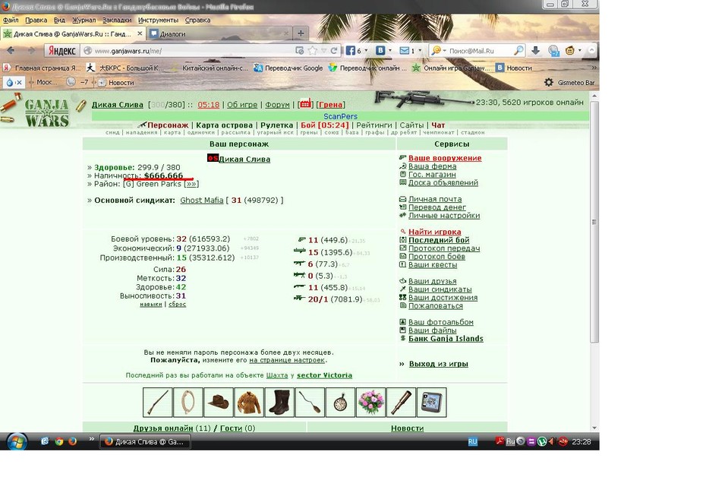Viewport: 706px width, 493px height.
Task: Click the VK toolbar icon
Action: (x=380, y=50)
